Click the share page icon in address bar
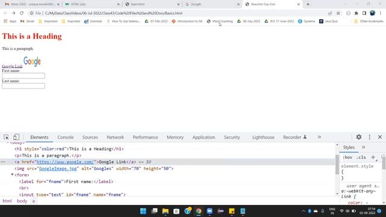 pos(330,13)
